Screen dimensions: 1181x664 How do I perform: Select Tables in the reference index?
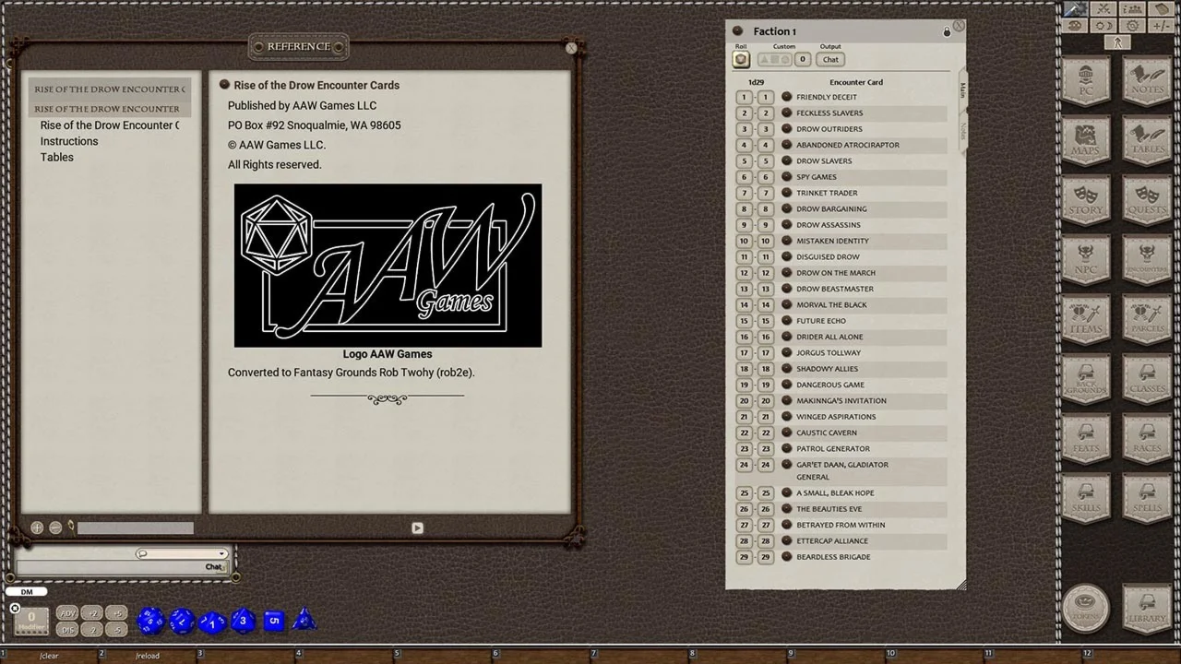(x=57, y=157)
